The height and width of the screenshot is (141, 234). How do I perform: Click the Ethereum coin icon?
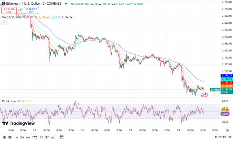3,4
